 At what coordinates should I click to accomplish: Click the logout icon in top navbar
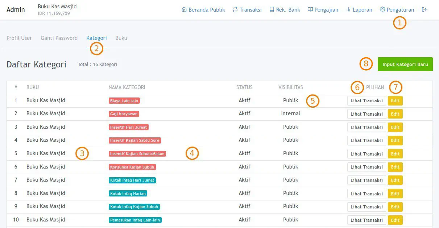click(424, 10)
